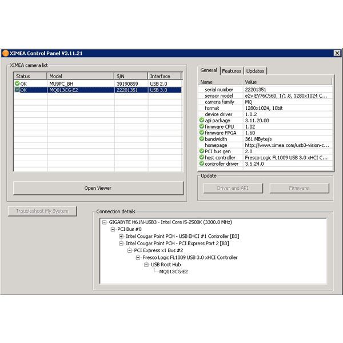
Task: Click the 3.11.20.00 api package value
Action: tap(257, 120)
